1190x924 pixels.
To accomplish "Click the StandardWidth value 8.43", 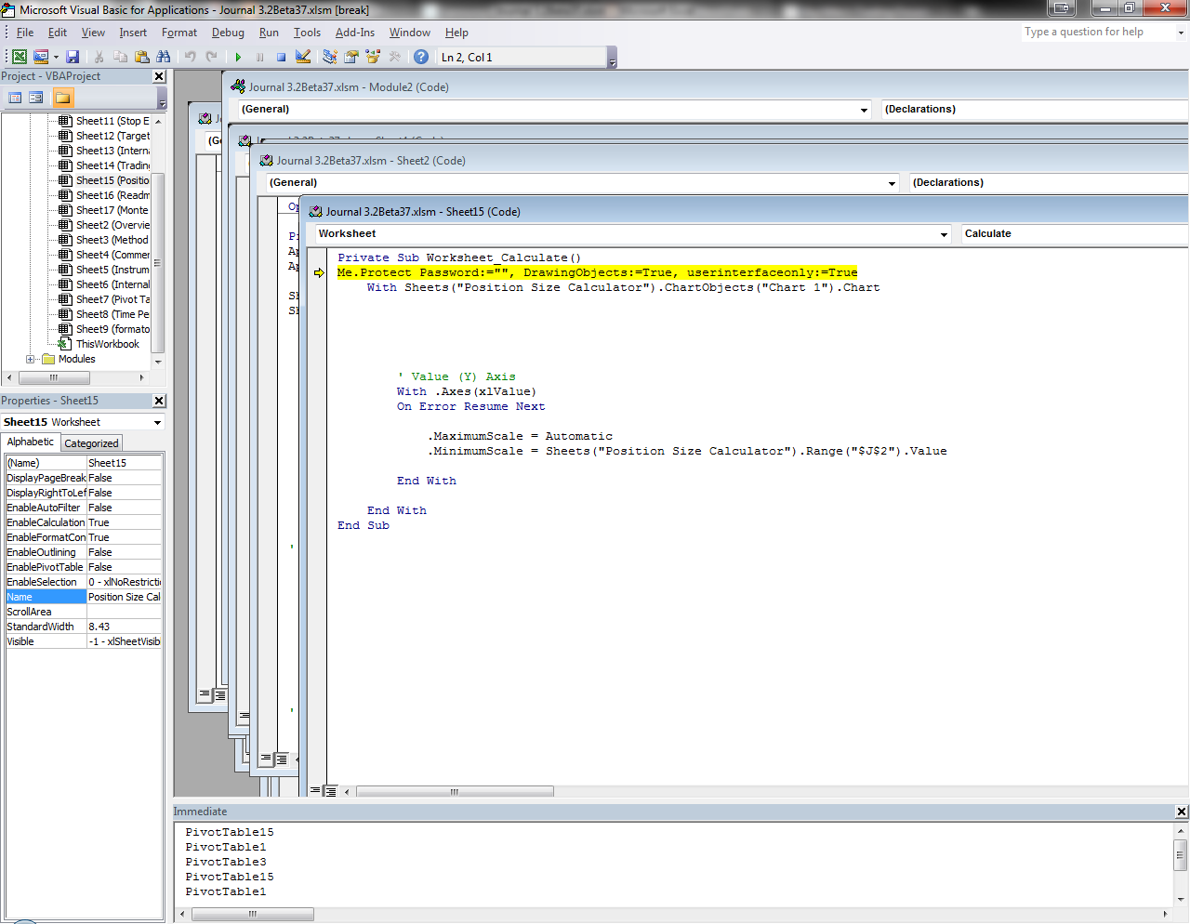I will [x=125, y=627].
